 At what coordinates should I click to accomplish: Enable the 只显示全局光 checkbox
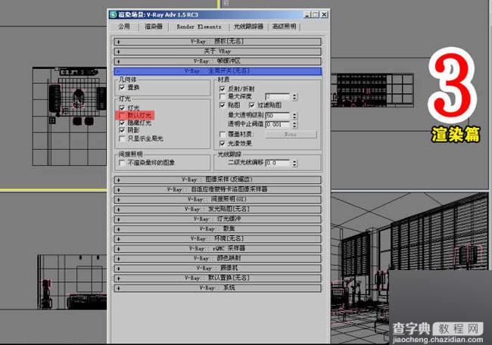tap(122, 138)
